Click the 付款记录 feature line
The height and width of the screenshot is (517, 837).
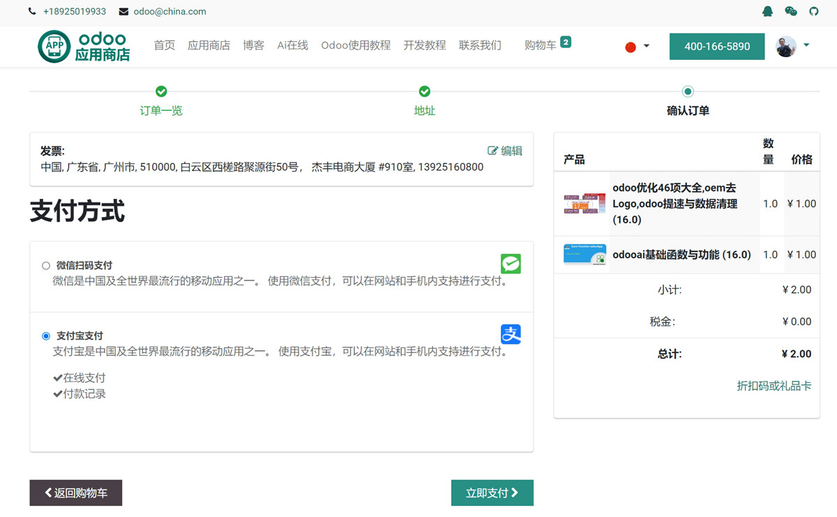(80, 394)
